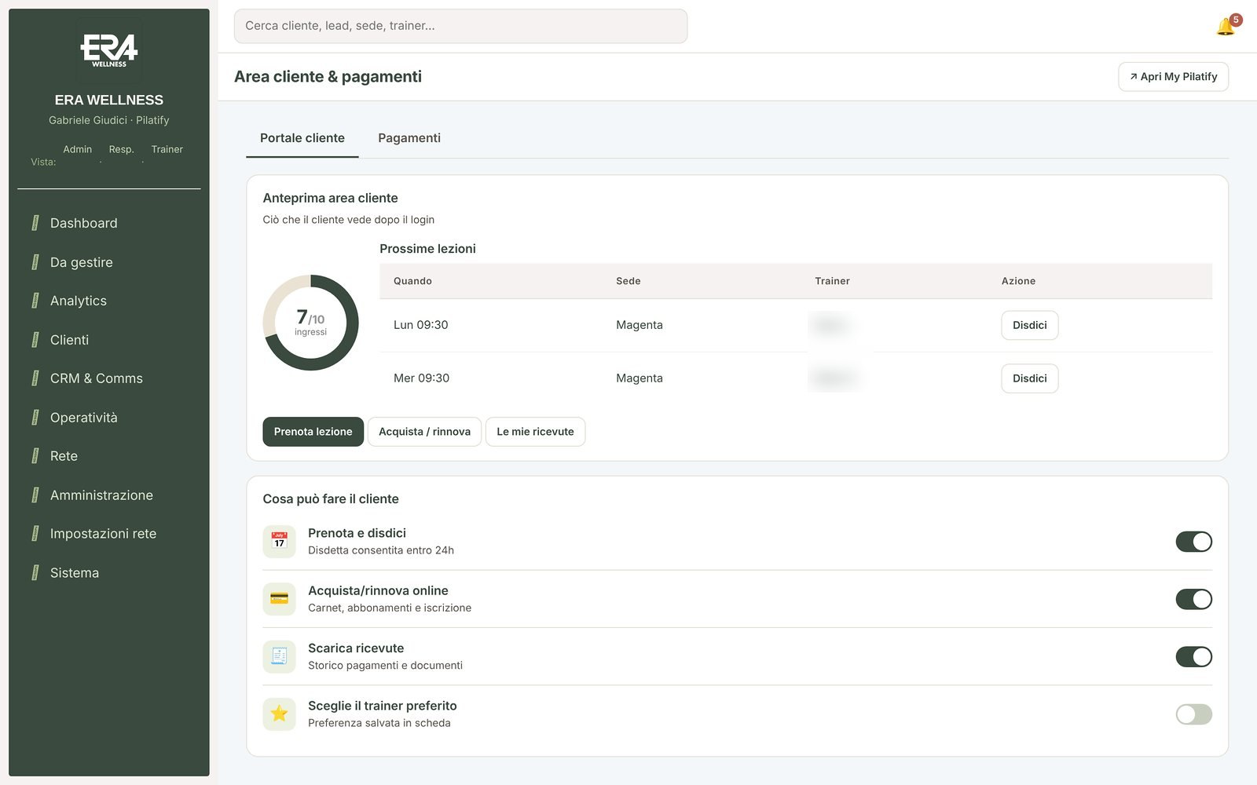The image size is (1257, 785).
Task: Click the icon left of CRM & Comms
Action: pos(35,378)
